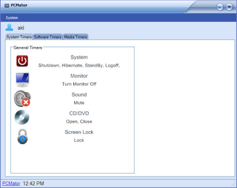Click the CD/DVD timer heading

[x=79, y=113]
